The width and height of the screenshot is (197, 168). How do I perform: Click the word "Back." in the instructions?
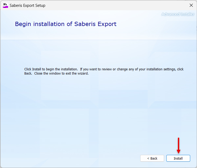(x=28, y=73)
